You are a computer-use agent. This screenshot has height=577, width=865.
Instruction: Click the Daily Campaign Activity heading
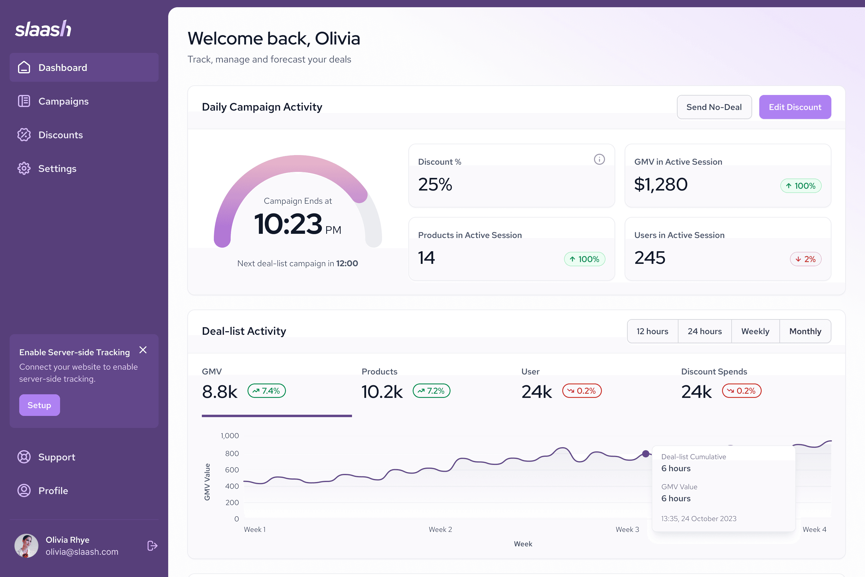point(262,107)
